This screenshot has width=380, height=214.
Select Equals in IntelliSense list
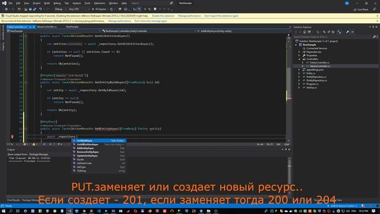click(99, 159)
